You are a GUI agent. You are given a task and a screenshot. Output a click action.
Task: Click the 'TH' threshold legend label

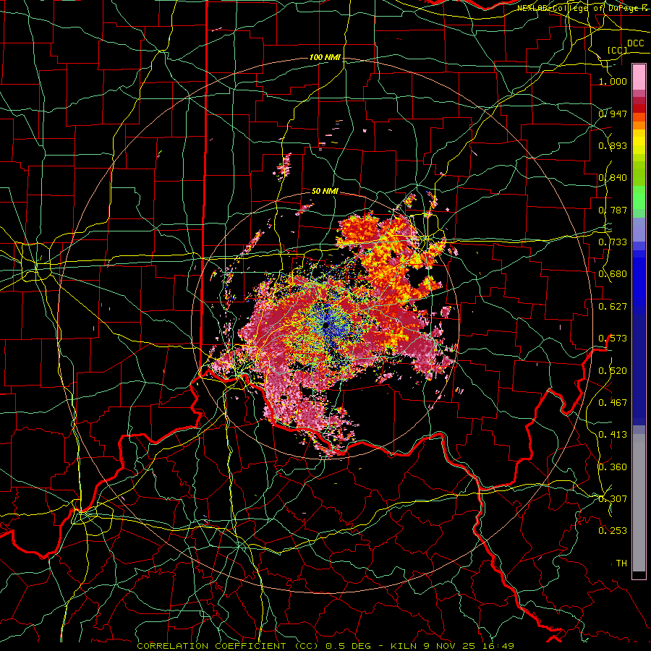pyautogui.click(x=621, y=563)
